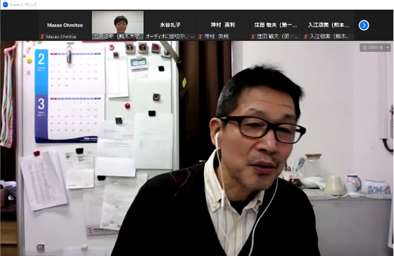Select 入江徹美 participant tile
Viewport: 394px width, 256px height.
(328, 25)
